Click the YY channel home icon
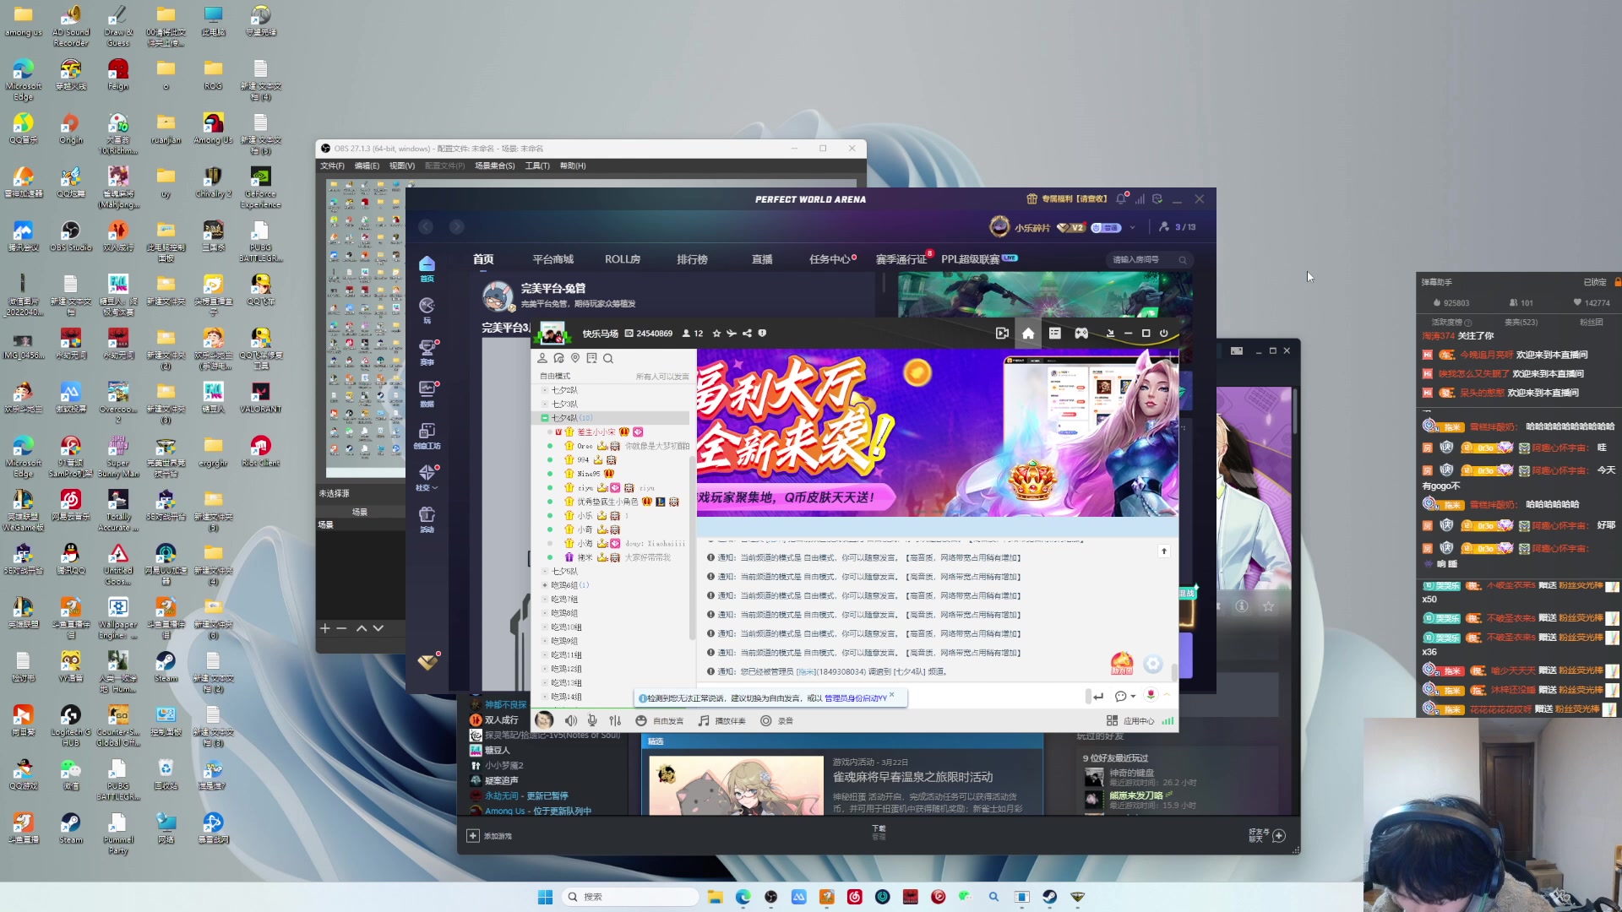1622x912 pixels. coord(1028,334)
